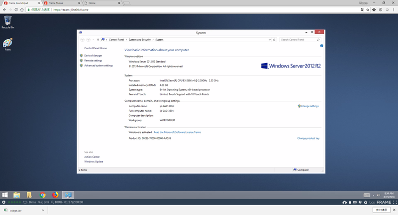Screen dimensions: 398x215
Task: Click the すべて表示 show all downloads button
Action: pyautogui.click(x=382, y=210)
